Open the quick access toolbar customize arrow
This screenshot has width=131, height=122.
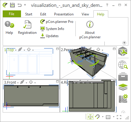(25, 5)
